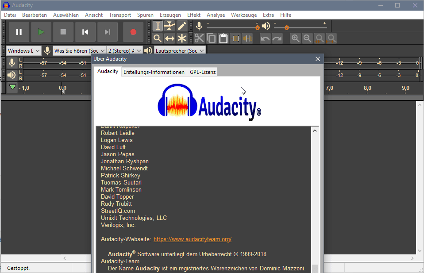The height and width of the screenshot is (273, 424).
Task: Open the audio host dropdown (Windows)
Action: [23, 50]
